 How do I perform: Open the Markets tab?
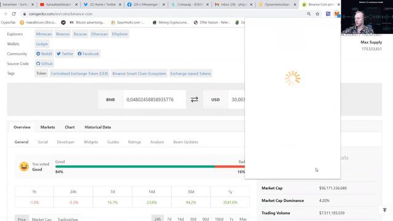click(48, 127)
